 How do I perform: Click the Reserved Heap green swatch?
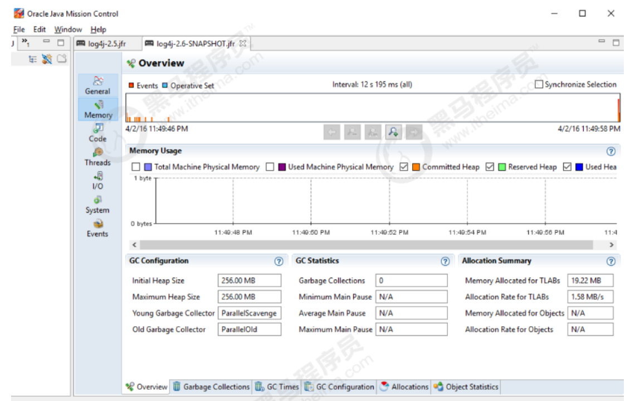[x=502, y=167]
